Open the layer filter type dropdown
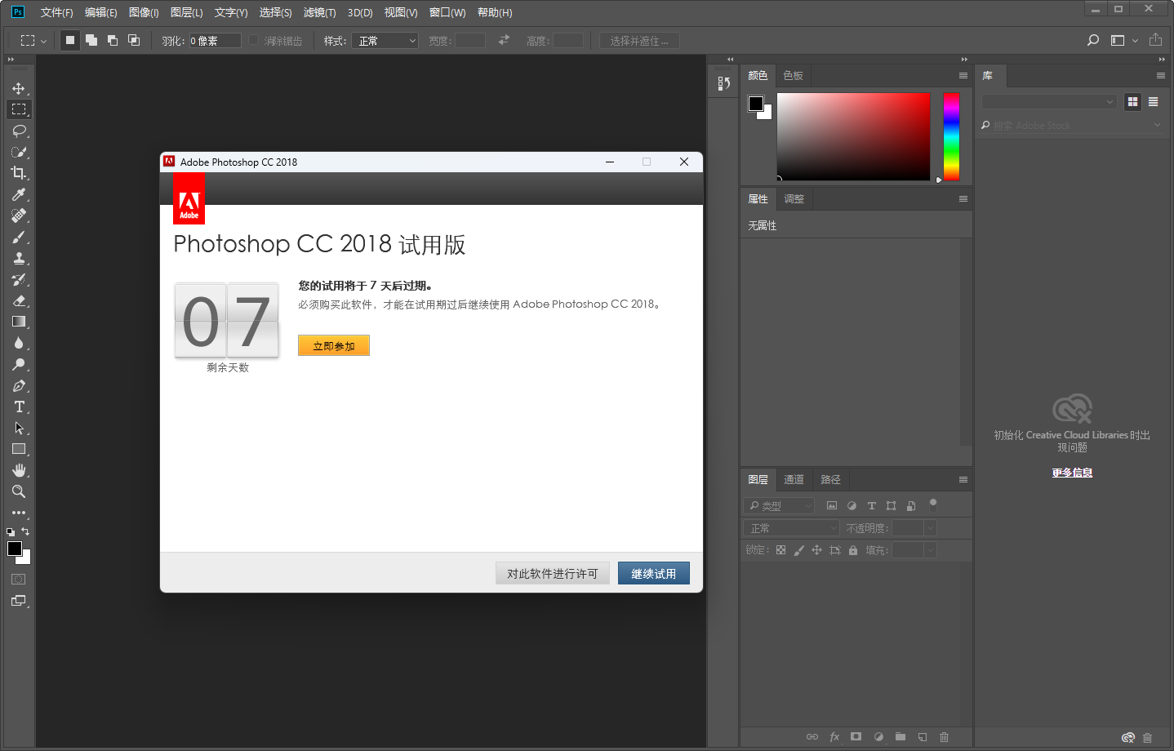Viewport: 1174px width, 751px height. tap(779, 506)
